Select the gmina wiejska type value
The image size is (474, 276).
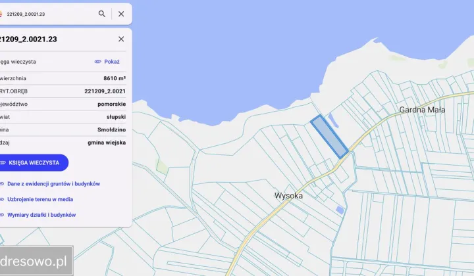coord(107,143)
